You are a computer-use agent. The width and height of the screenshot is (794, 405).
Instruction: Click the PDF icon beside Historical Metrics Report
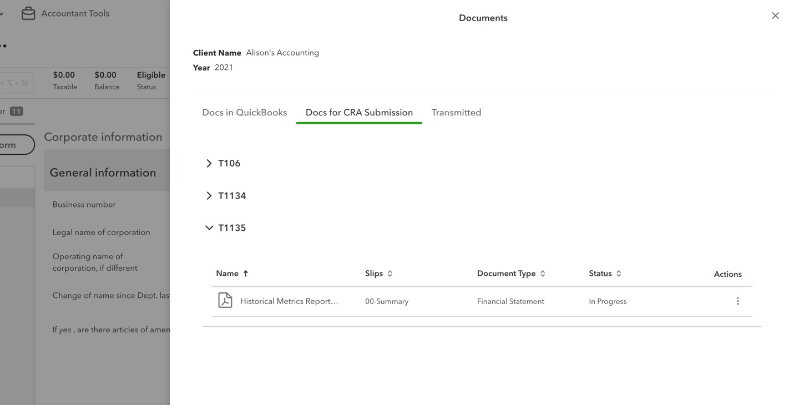[224, 300]
